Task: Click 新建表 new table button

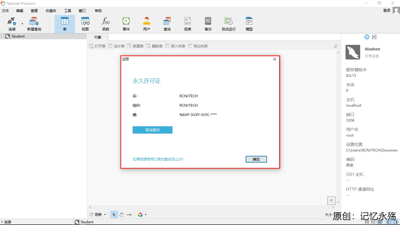Action: pos(135,46)
